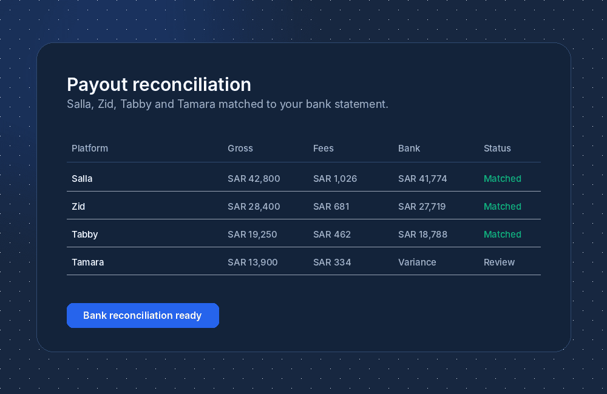
Task: Click fees value SAR 681
Action: click(x=331, y=207)
